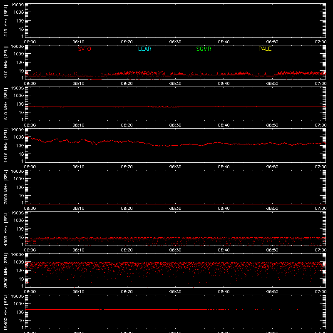Click the 10000 tick label on the 245 MHz axis
This screenshot has width=333, height=333.
(x=17, y=5)
